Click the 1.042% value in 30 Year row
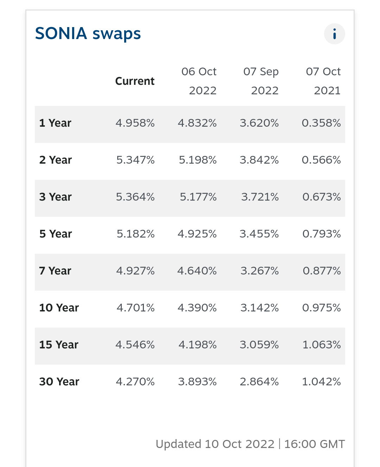Screen dimensions: 380x467 click(322, 382)
